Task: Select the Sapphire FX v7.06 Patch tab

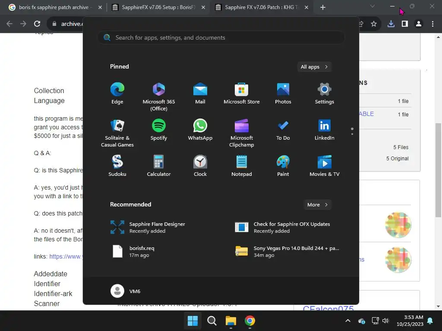Action: click(262, 7)
